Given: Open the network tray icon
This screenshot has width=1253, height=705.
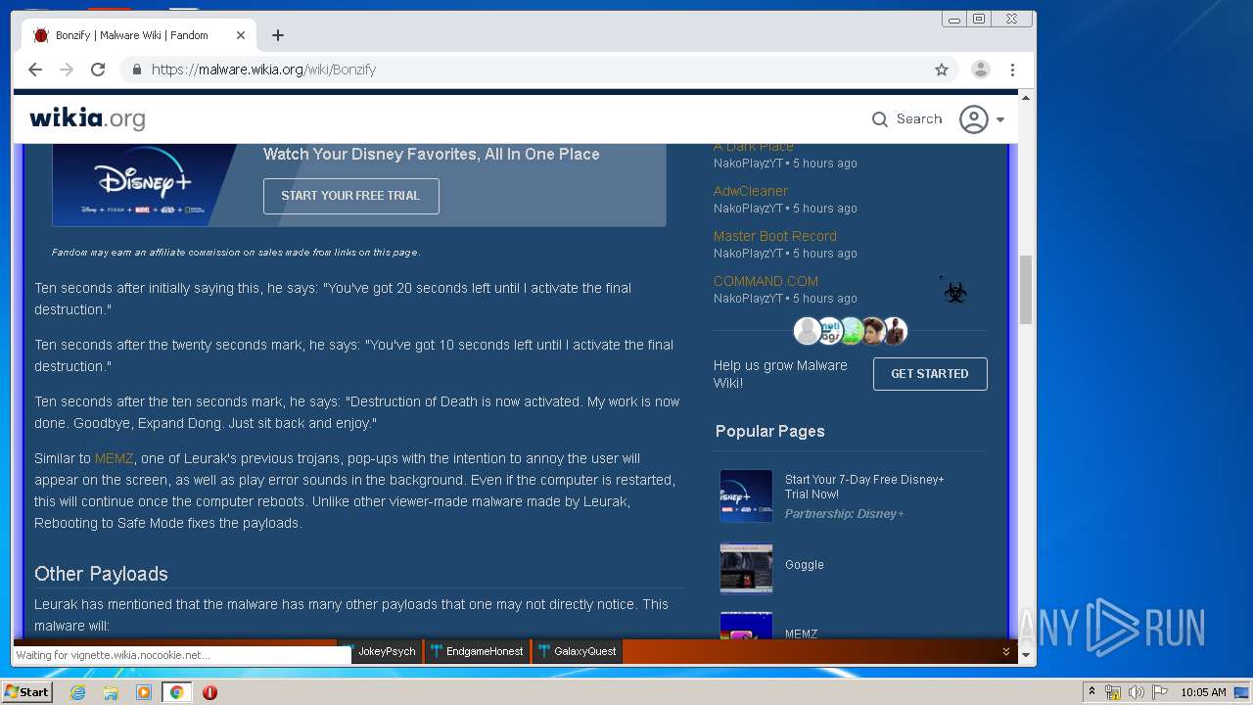Looking at the screenshot, I should (x=1113, y=692).
